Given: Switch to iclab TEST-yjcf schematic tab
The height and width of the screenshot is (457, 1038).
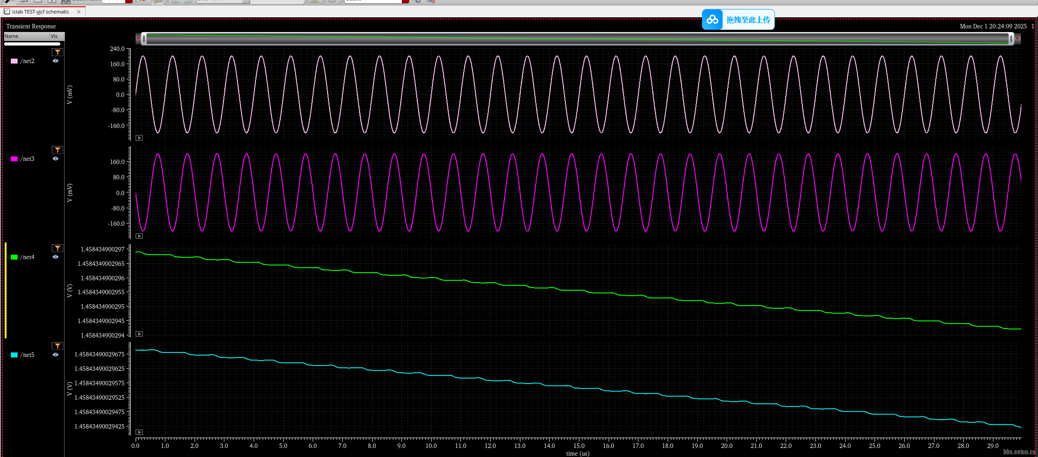Looking at the screenshot, I should (41, 12).
